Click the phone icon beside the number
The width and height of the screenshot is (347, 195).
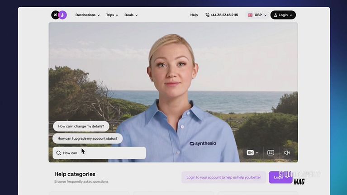207,15
